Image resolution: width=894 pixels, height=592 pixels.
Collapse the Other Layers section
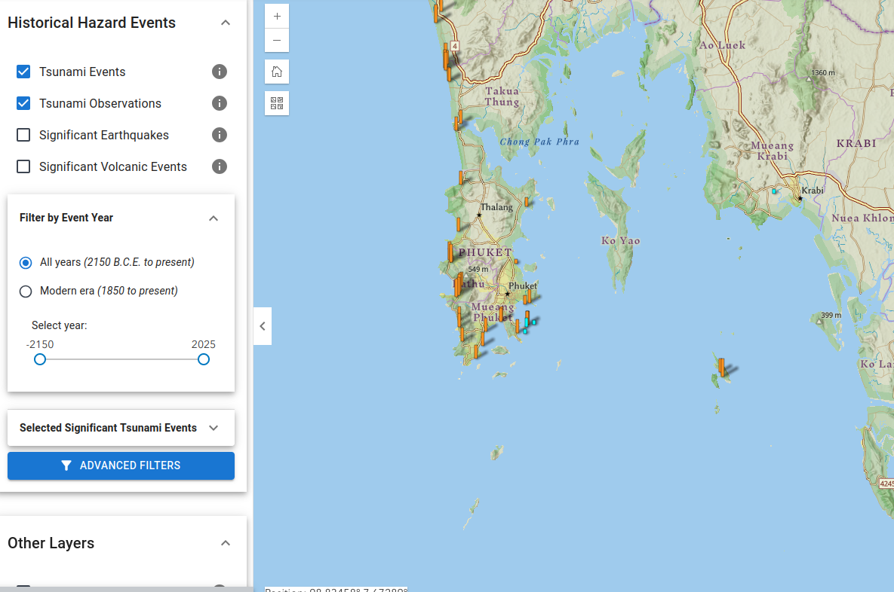click(225, 543)
